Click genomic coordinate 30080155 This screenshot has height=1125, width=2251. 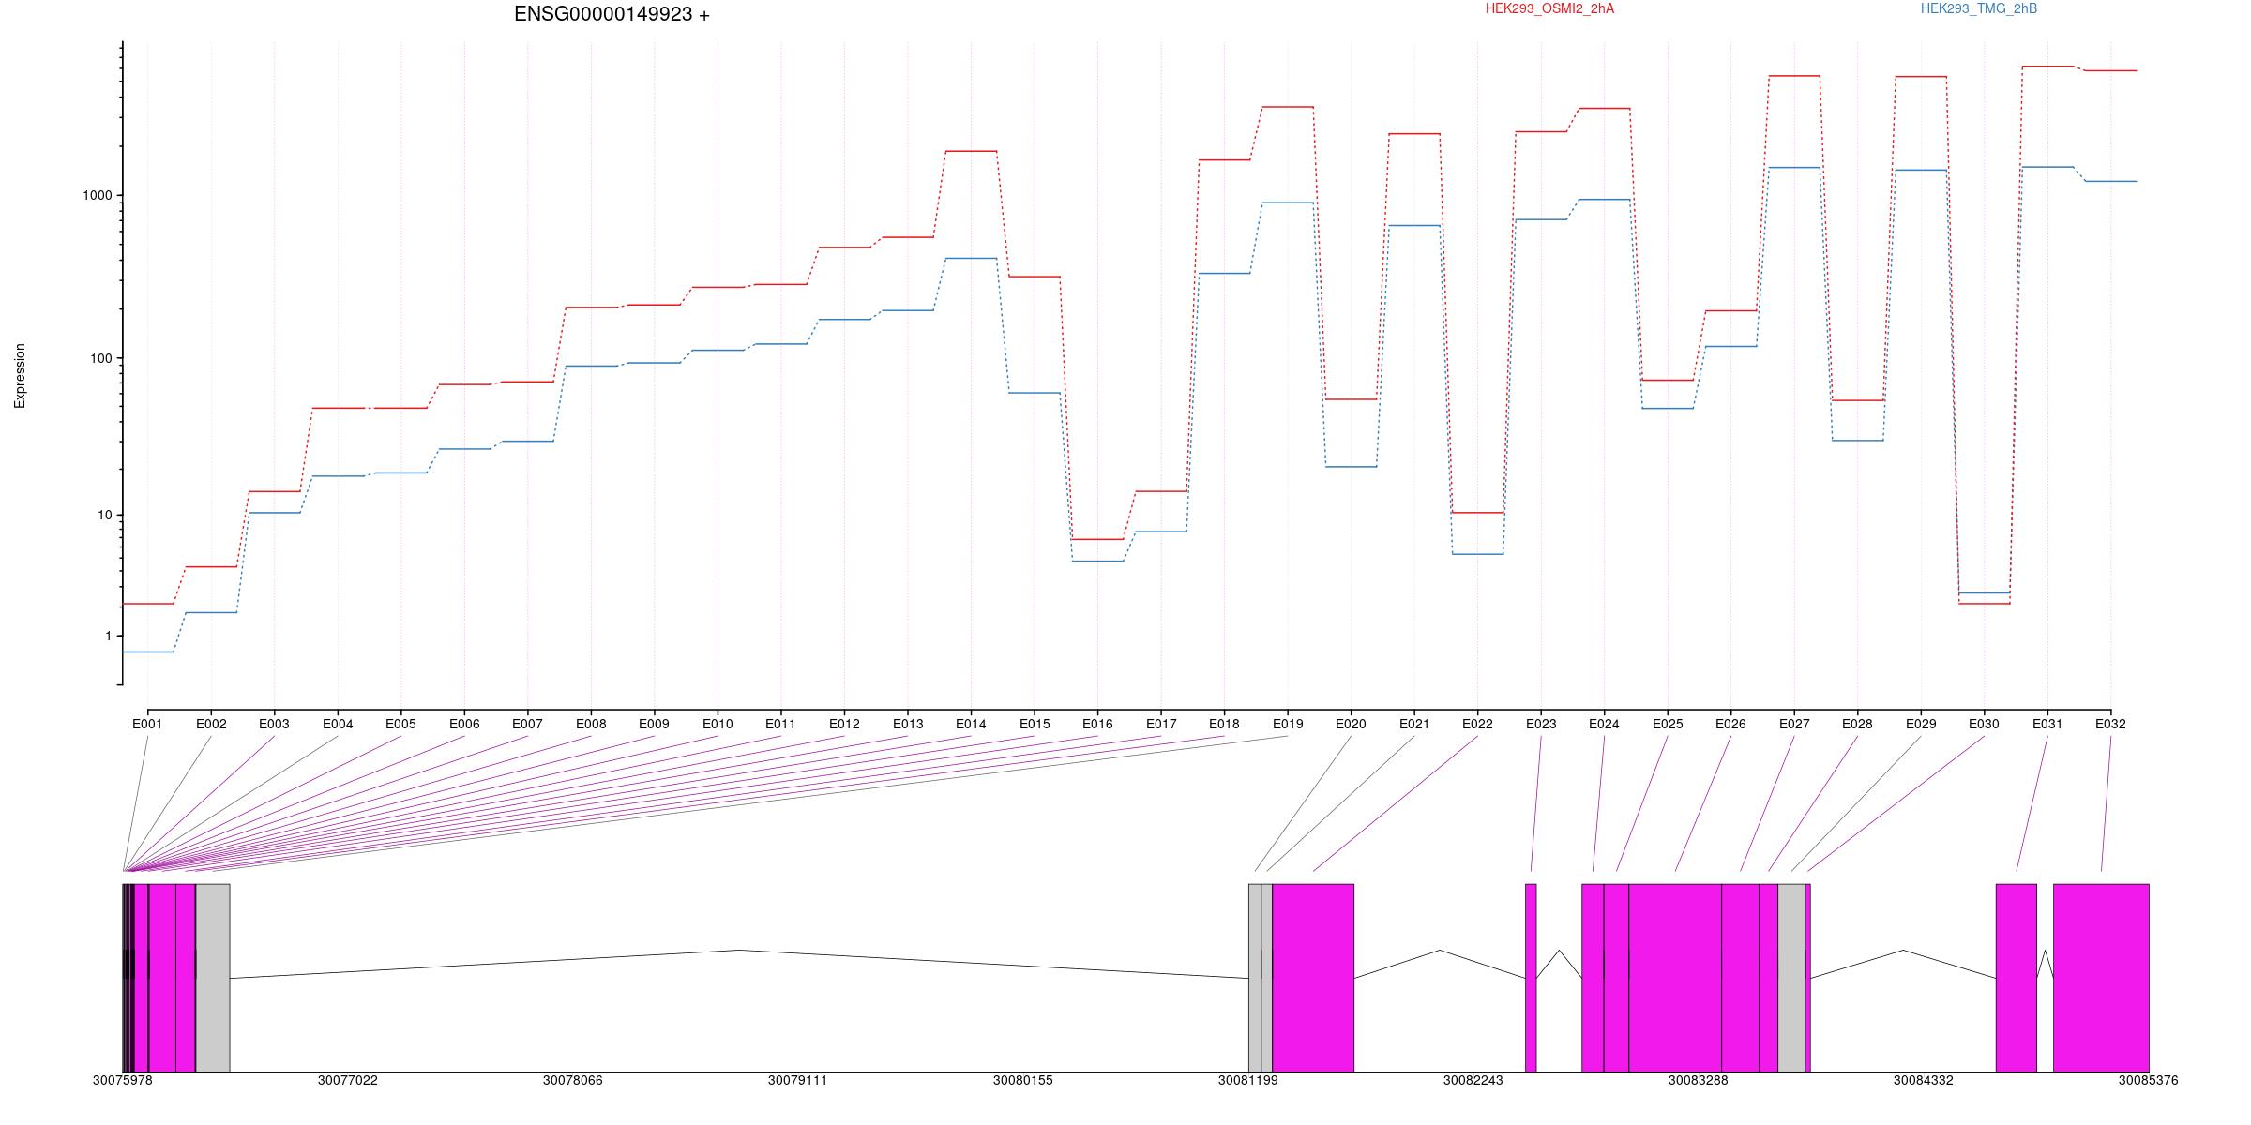(1023, 1080)
